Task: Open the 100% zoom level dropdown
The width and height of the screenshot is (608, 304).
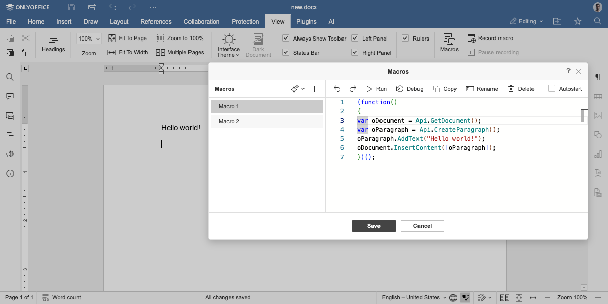Action: click(x=89, y=39)
